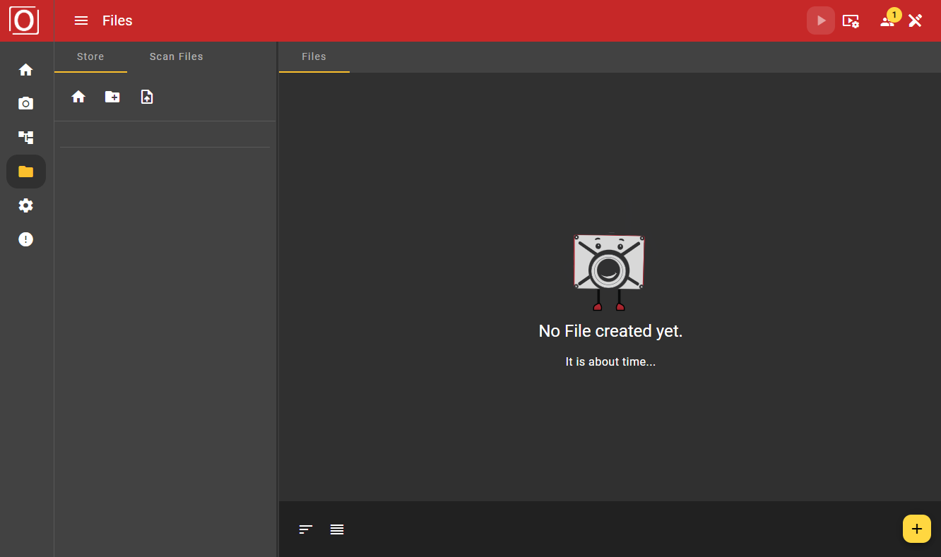941x557 pixels.
Task: Toggle the list view layout
Action: [337, 529]
